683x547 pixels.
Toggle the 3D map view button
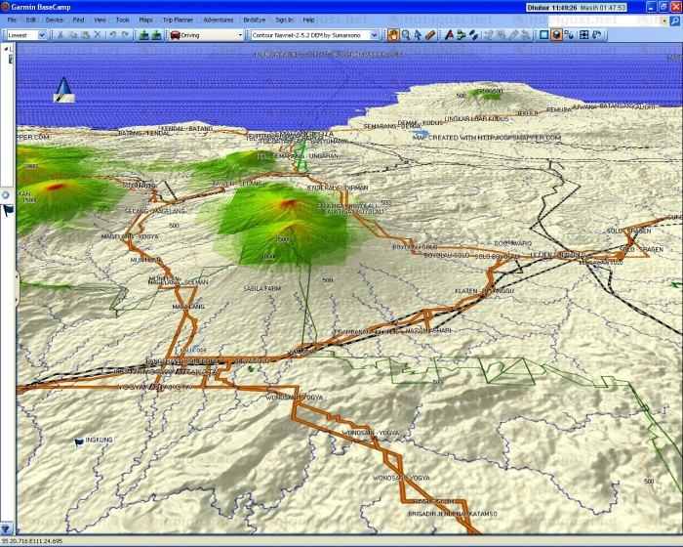[x=556, y=34]
